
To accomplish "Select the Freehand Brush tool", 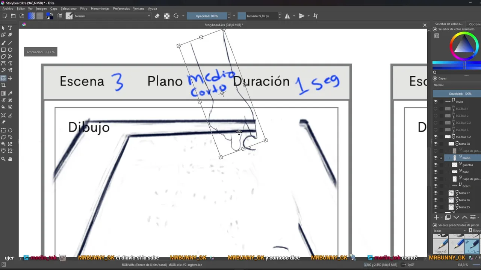I will pyautogui.click(x=3, y=43).
